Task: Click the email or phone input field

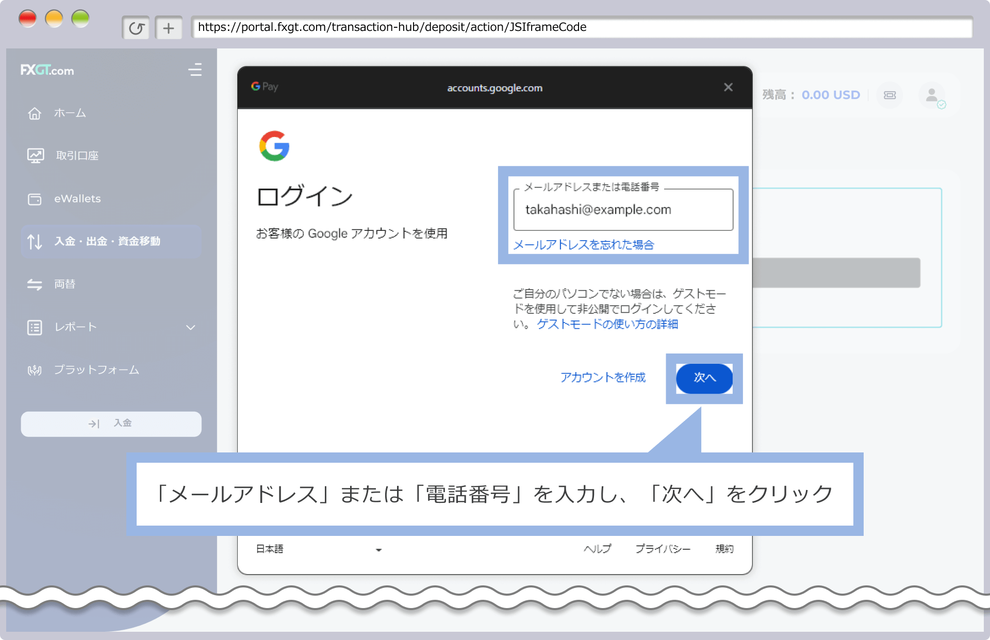Action: click(x=623, y=209)
